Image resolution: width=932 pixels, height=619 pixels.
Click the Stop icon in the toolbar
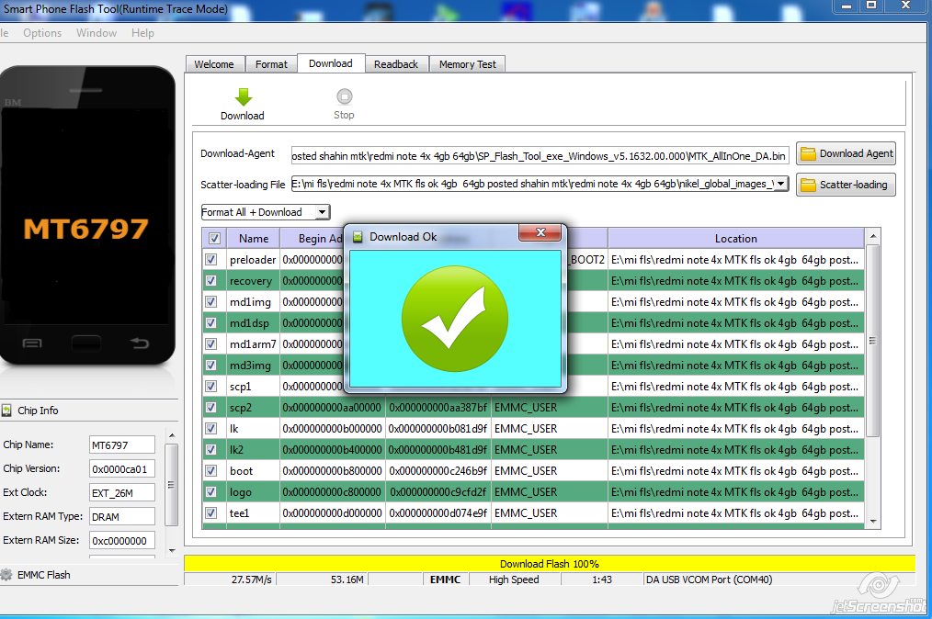[x=344, y=96]
